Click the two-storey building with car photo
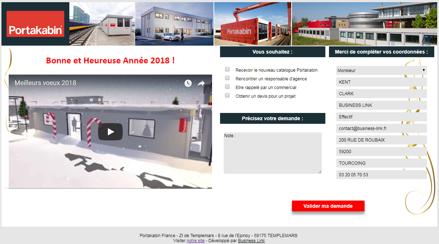439x244 pixels. coord(174,24)
